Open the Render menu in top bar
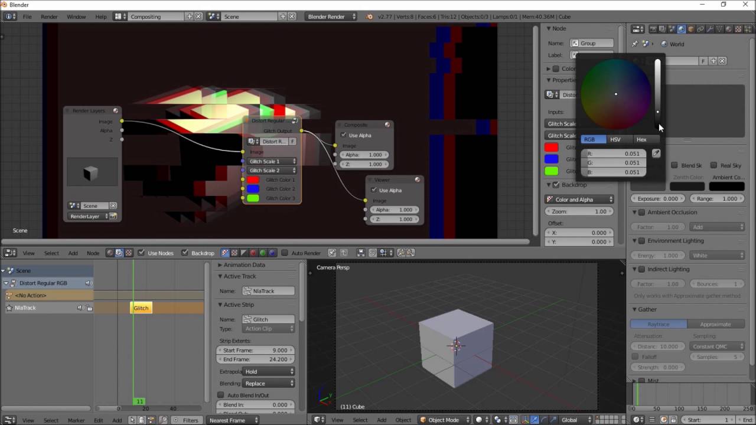 tap(49, 17)
